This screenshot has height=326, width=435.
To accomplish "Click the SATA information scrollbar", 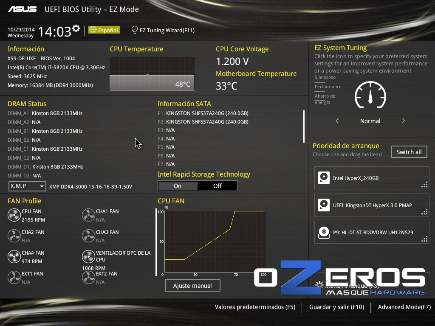I will [304, 126].
